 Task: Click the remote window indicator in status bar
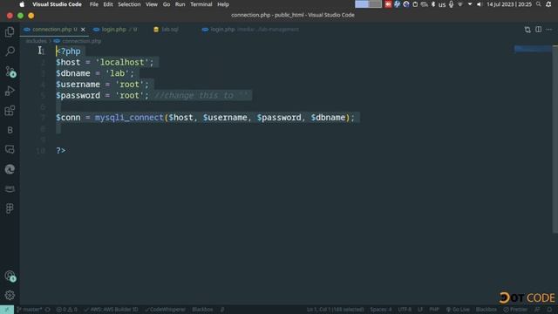[x=7, y=310]
